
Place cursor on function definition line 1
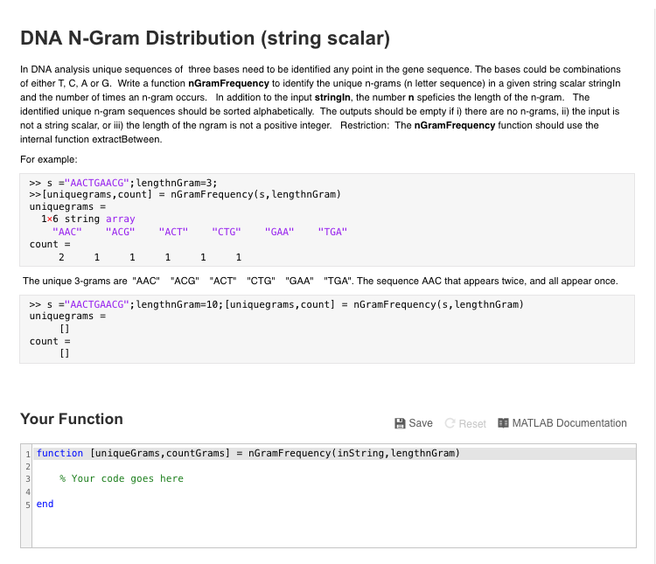[334, 454]
